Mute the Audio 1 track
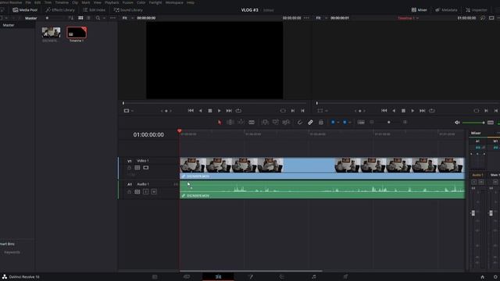 click(x=154, y=192)
